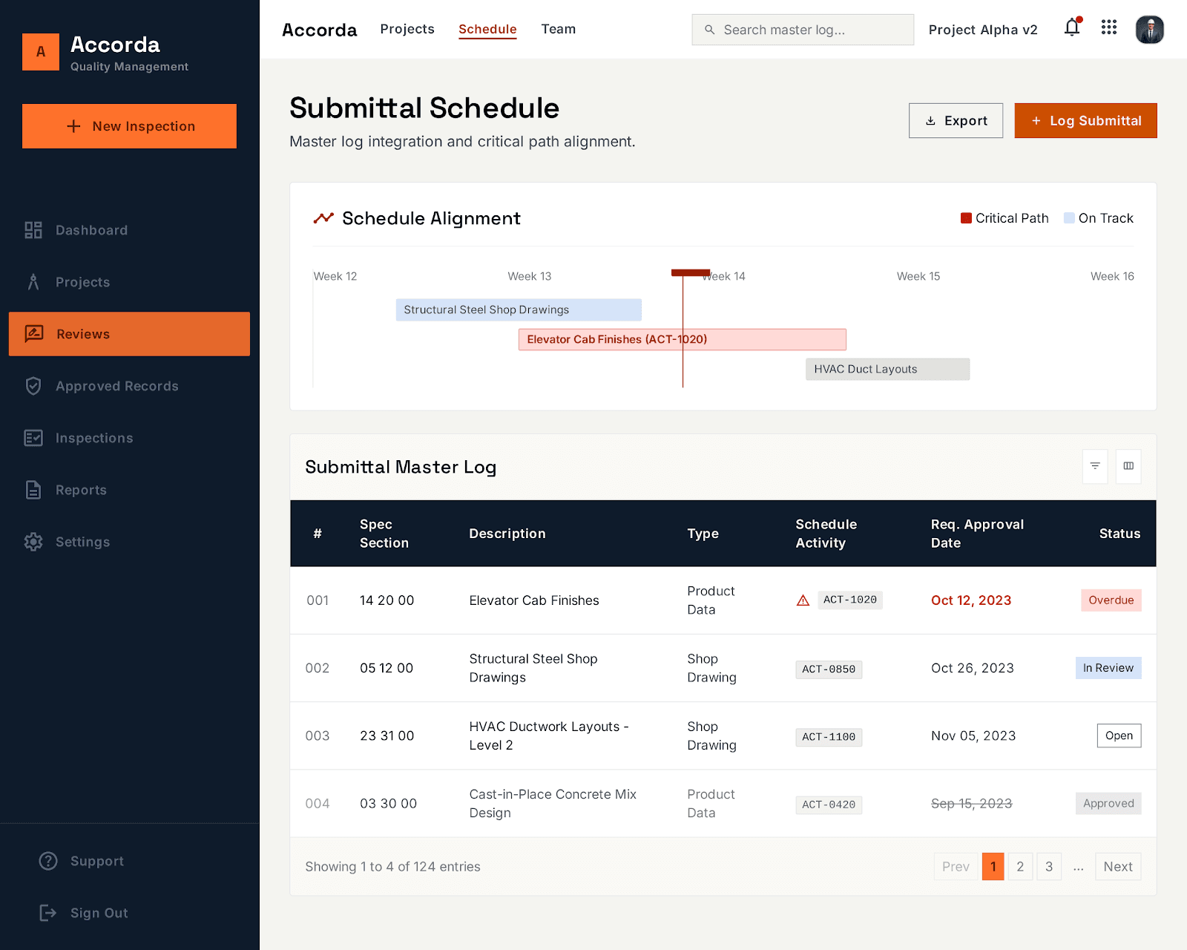The height and width of the screenshot is (950, 1187).
Task: Open the user profile avatar
Action: pyautogui.click(x=1150, y=30)
